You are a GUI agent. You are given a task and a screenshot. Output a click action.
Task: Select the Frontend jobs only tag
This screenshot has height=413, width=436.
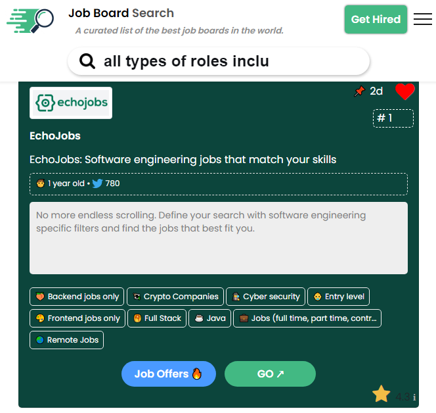click(x=77, y=318)
